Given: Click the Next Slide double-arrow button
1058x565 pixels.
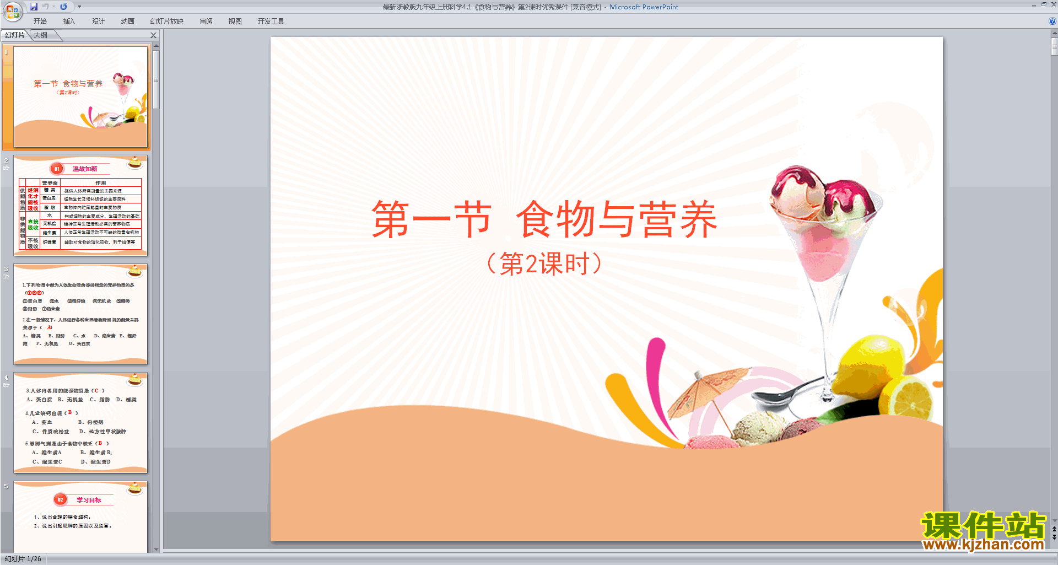Looking at the screenshot, I should tap(1054, 536).
